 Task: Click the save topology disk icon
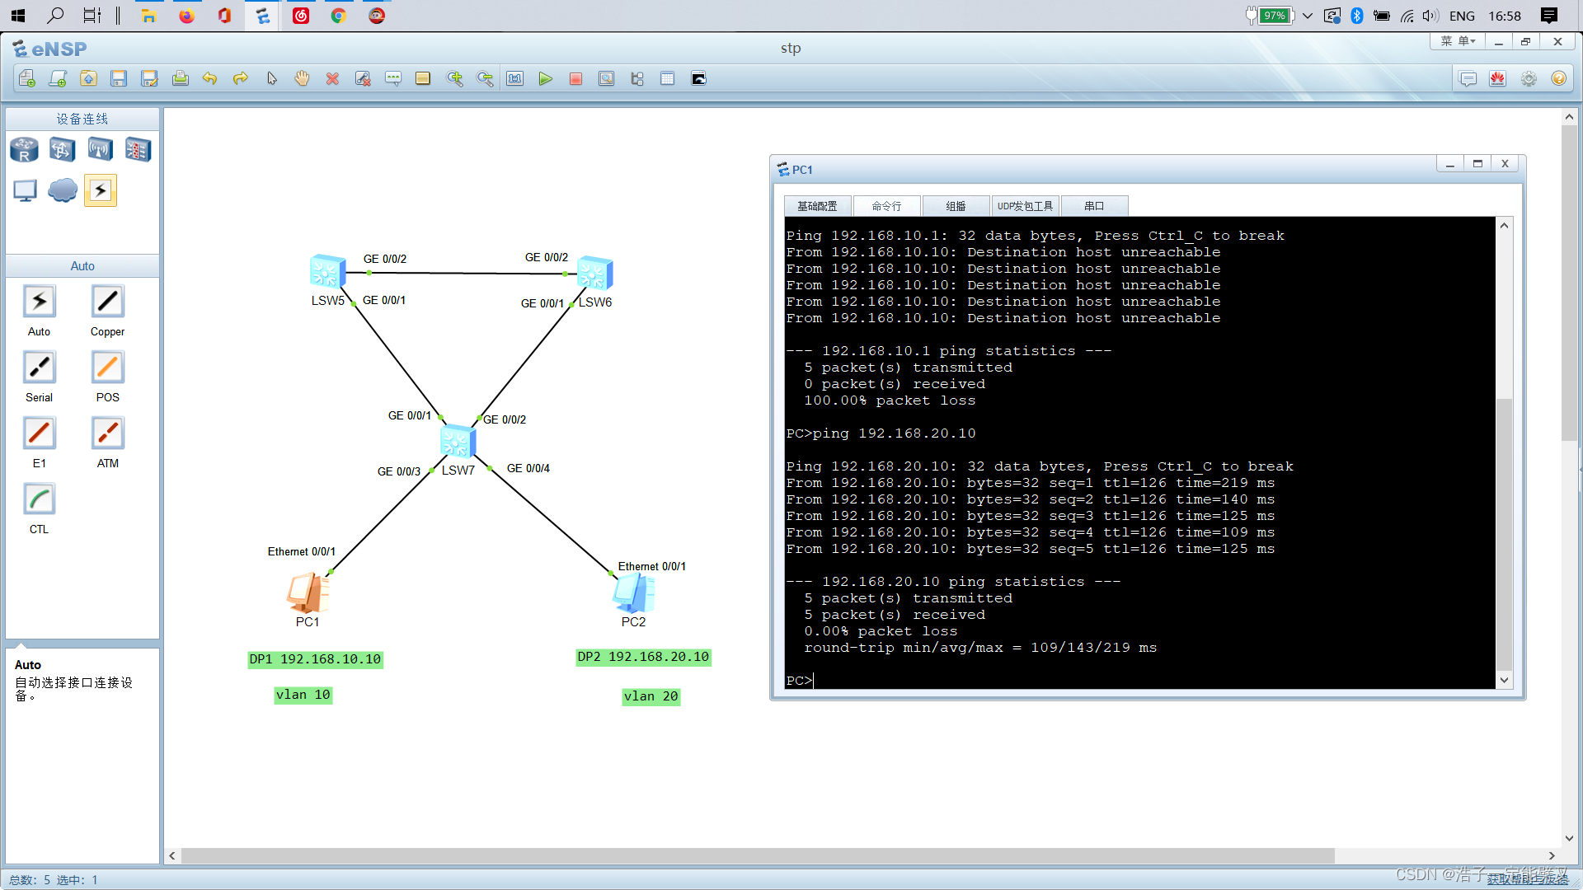tap(119, 79)
